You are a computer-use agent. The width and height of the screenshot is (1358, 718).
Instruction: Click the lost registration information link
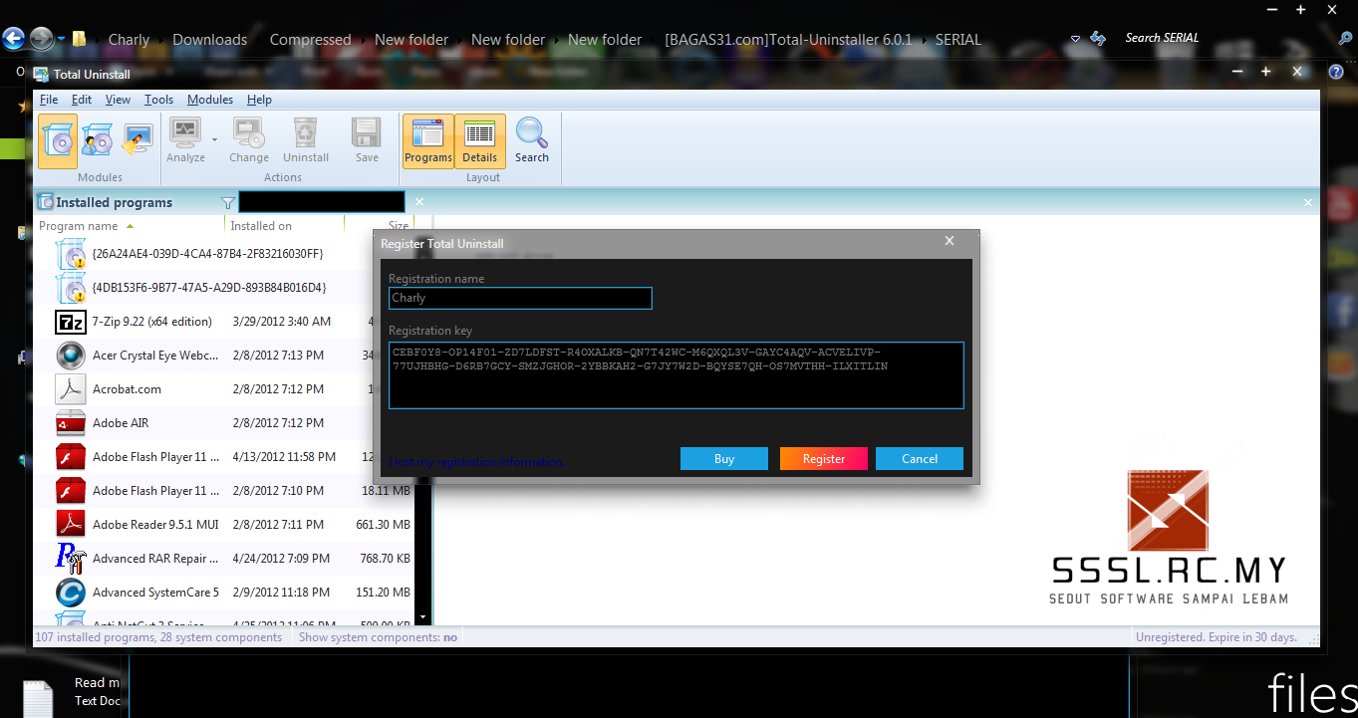(x=476, y=462)
